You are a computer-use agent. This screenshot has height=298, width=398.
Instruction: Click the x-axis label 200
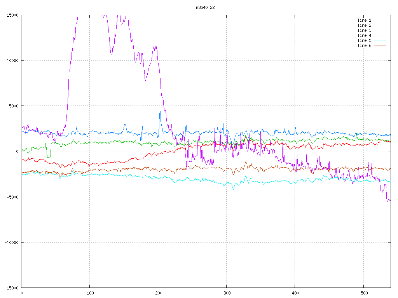click(x=159, y=293)
